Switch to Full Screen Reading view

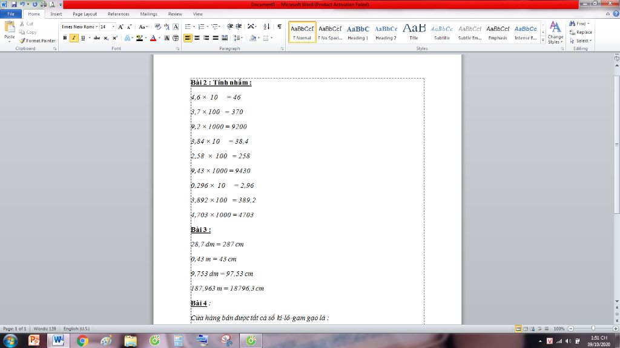[526, 329]
